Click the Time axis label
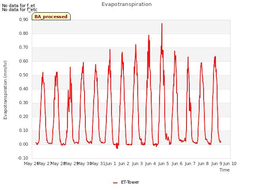This screenshot has width=254, height=190. click(225, 170)
